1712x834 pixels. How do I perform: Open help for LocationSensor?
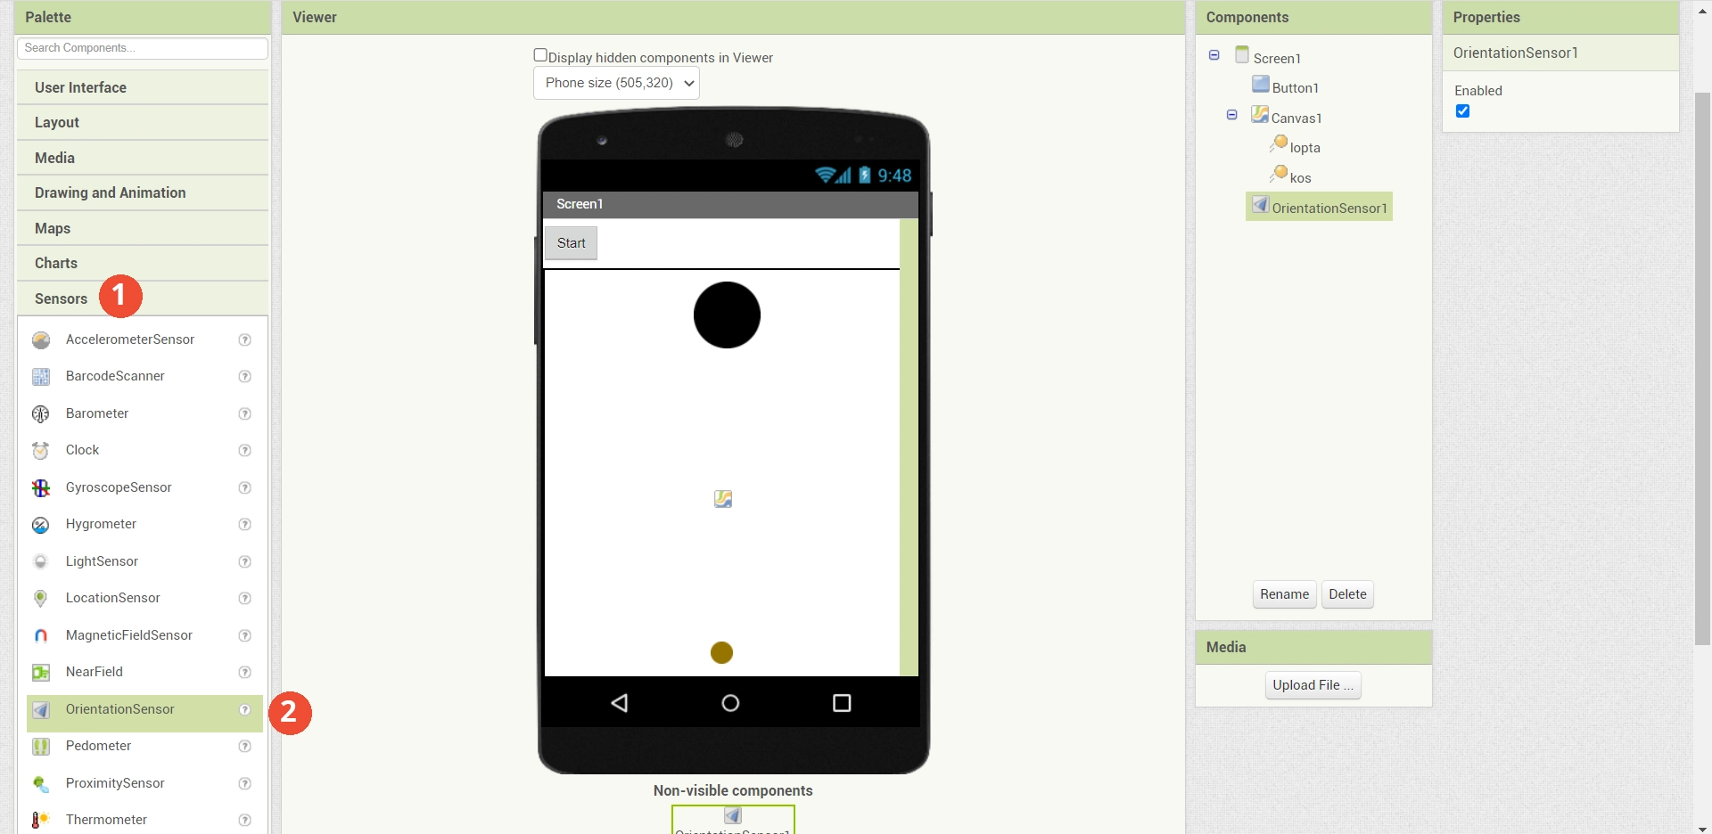click(245, 599)
